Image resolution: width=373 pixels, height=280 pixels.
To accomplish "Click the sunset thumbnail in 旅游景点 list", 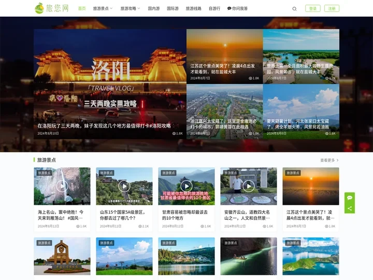I will (311, 186).
